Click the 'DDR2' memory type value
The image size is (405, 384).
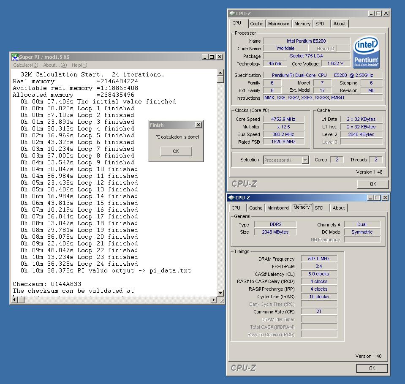pos(276,225)
